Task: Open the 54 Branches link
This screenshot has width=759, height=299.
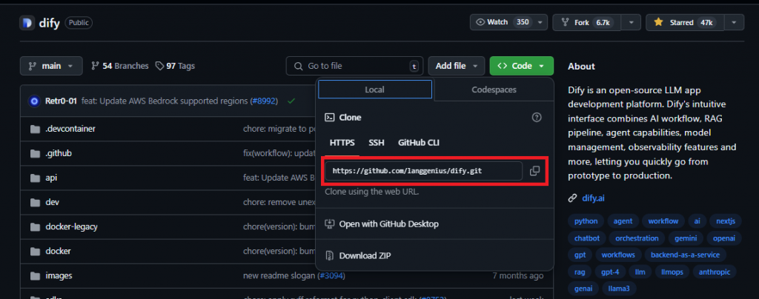Action: (119, 66)
